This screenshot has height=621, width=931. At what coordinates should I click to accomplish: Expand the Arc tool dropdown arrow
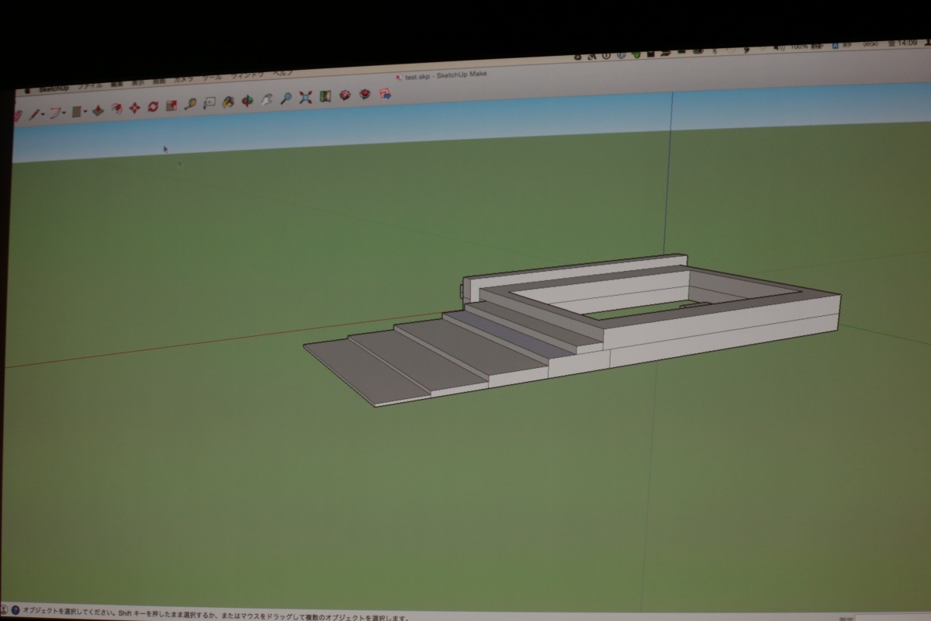pyautogui.click(x=64, y=113)
